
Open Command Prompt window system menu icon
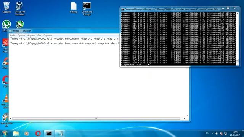click(122, 9)
